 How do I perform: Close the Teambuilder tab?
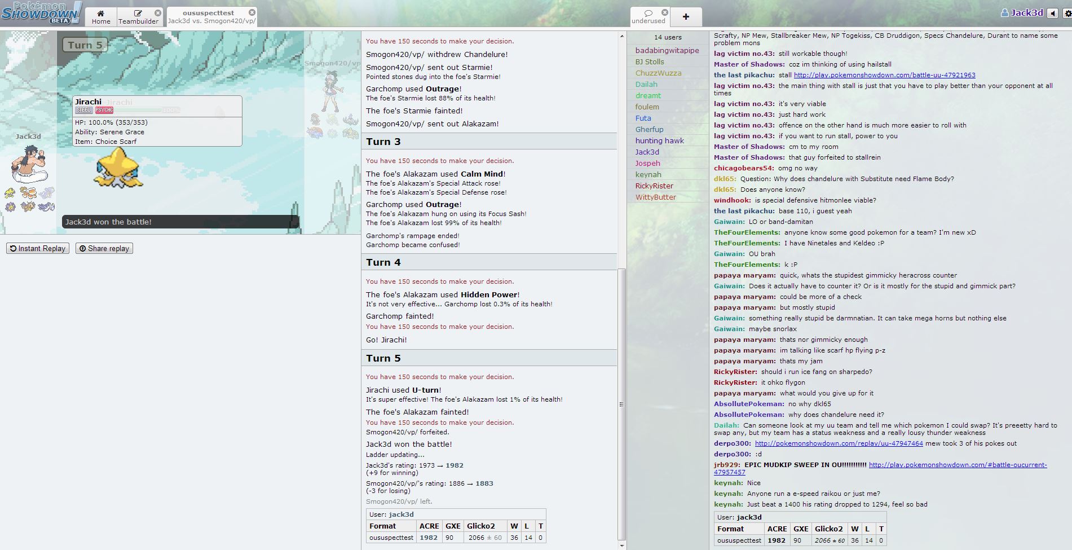(x=158, y=13)
